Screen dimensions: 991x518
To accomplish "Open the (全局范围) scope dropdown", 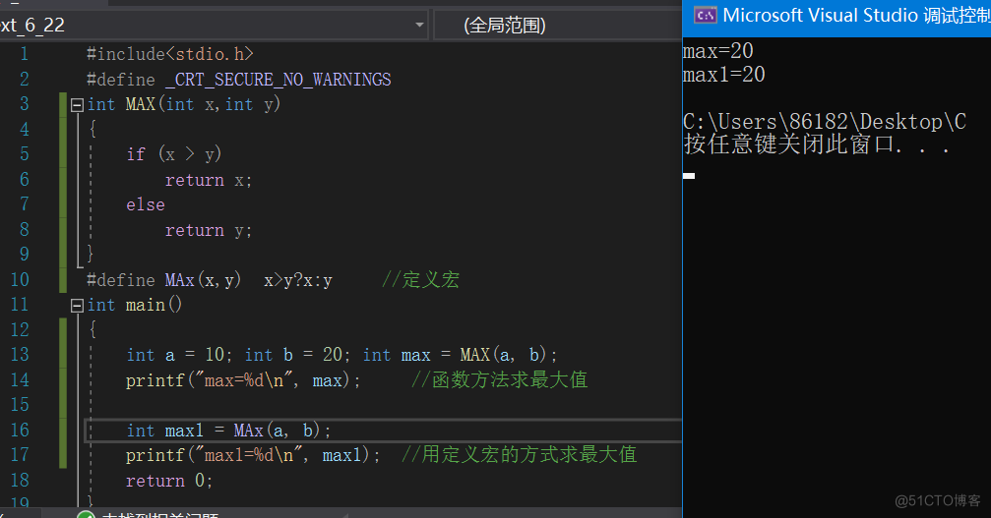I will [557, 26].
